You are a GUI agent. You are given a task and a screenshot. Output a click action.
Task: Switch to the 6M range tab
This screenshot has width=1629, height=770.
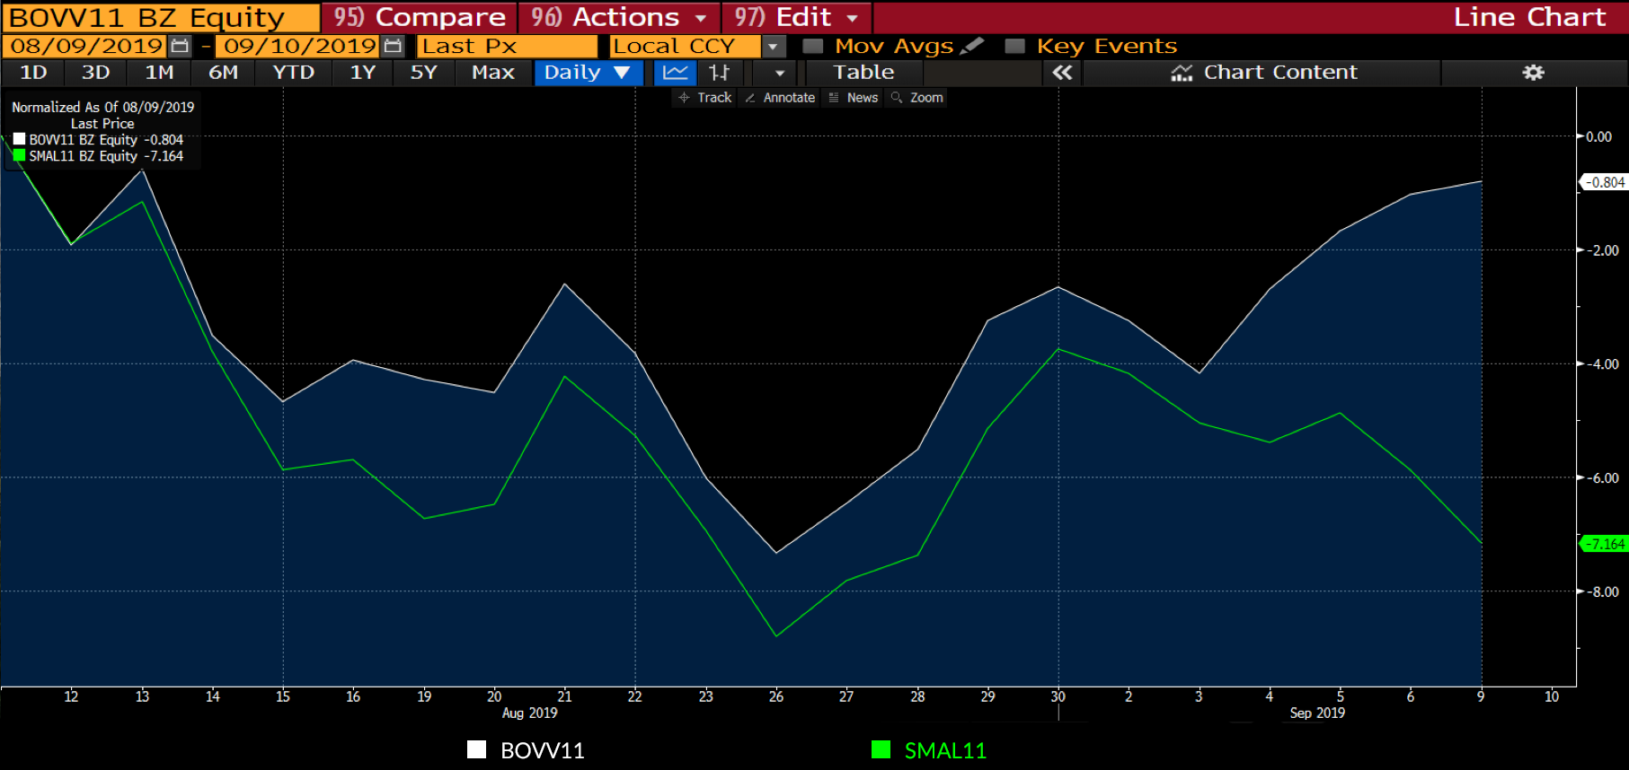[x=224, y=73]
